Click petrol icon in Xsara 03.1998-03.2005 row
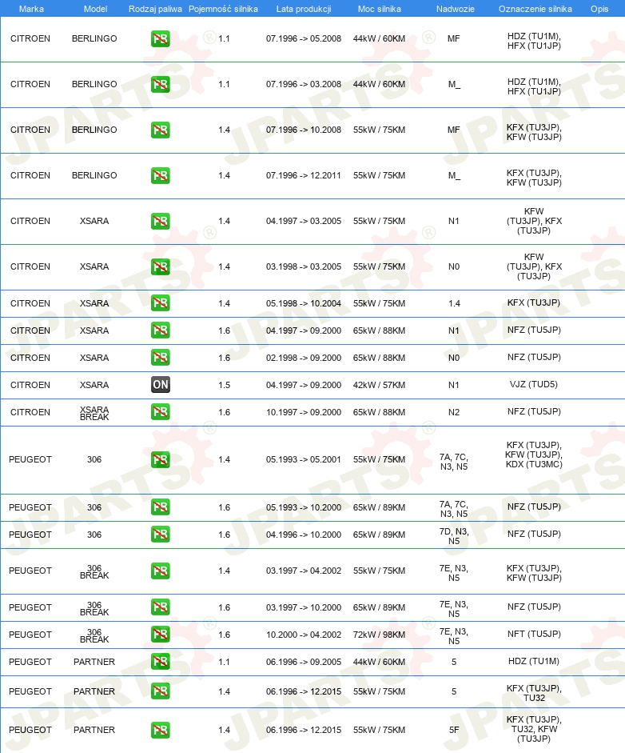Viewport: 625px width, 753px height. (160, 267)
